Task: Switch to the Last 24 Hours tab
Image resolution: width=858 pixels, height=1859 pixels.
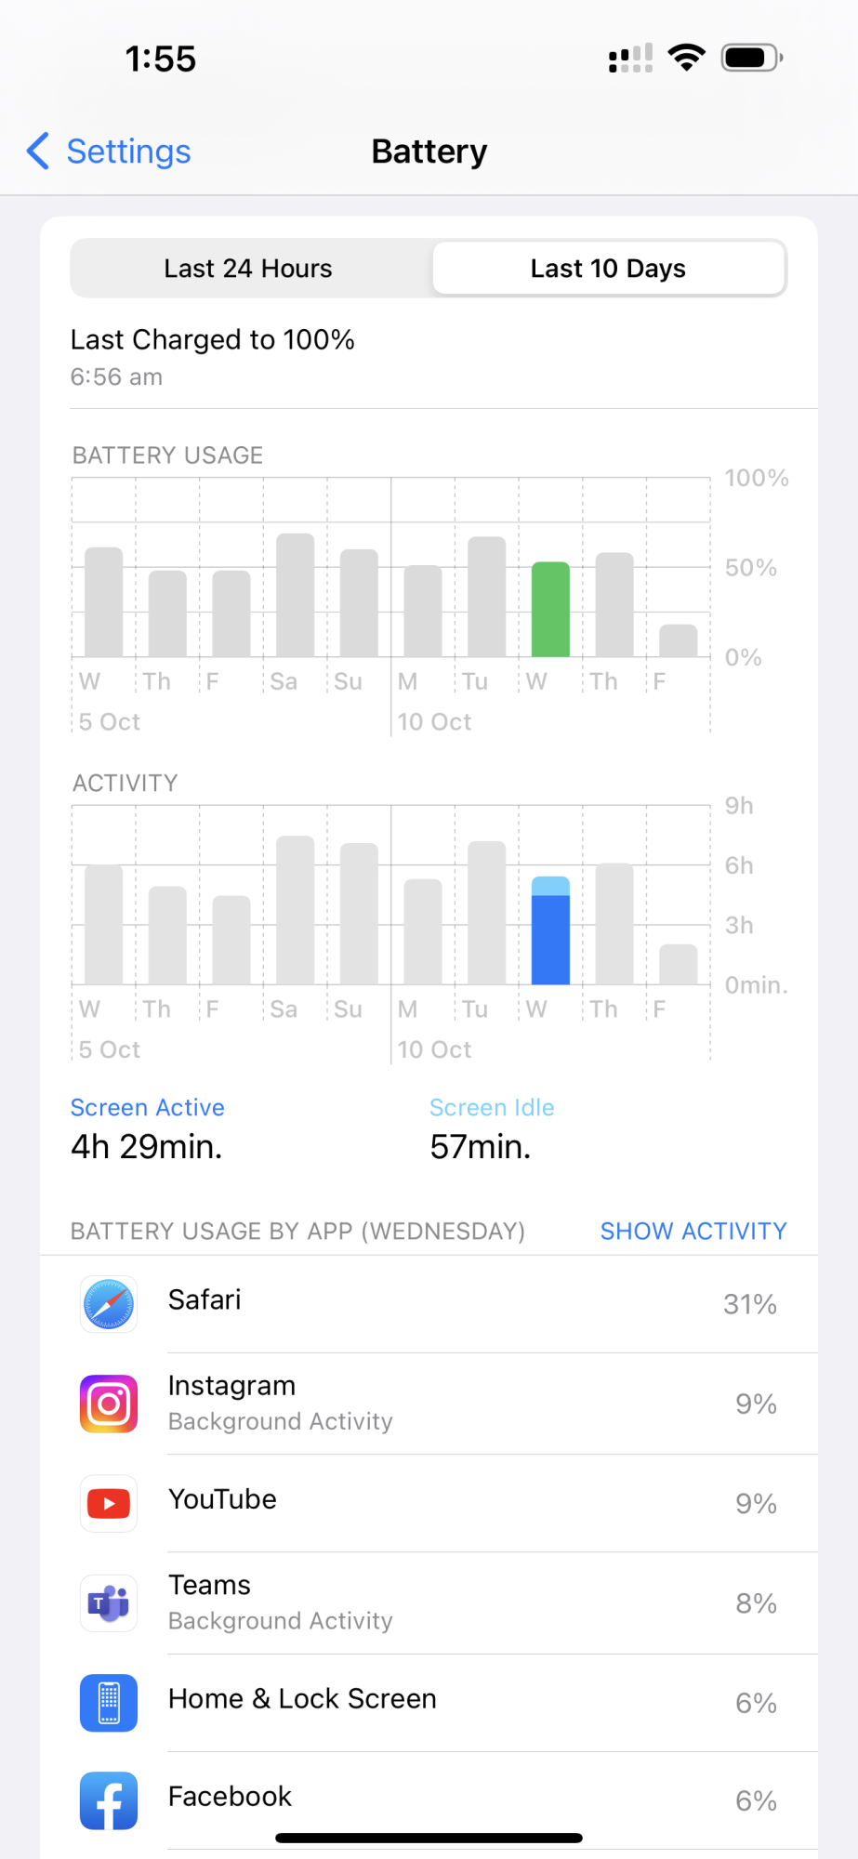Action: pyautogui.click(x=248, y=269)
